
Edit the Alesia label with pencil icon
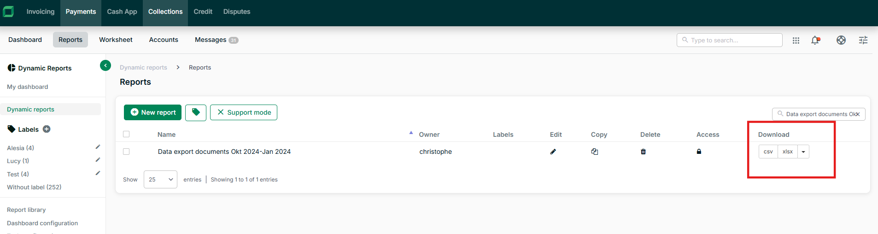coord(98,147)
